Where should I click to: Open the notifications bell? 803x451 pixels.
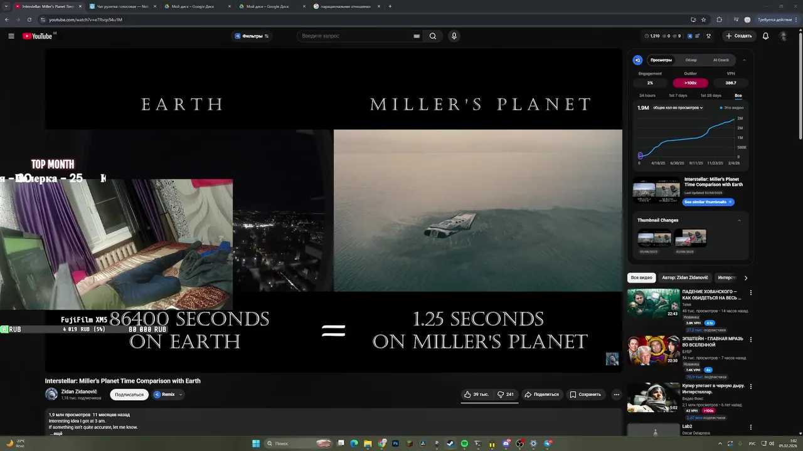[x=765, y=36]
